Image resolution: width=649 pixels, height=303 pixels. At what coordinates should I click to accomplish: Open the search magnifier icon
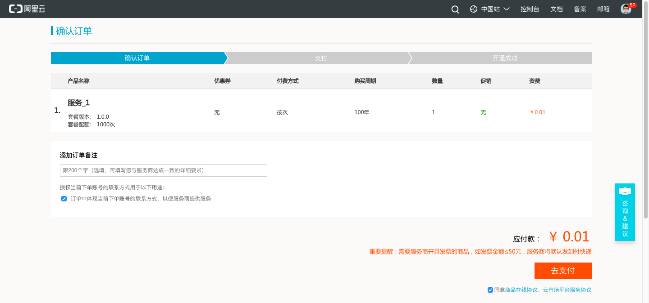455,9
